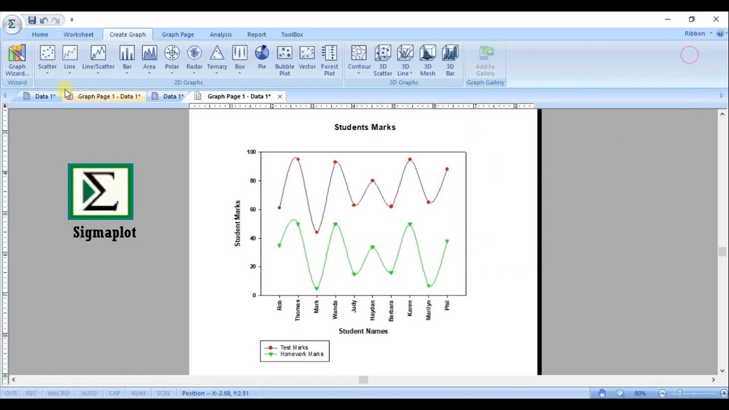
Task: Zoom in with the plus button
Action: pyautogui.click(x=724, y=393)
